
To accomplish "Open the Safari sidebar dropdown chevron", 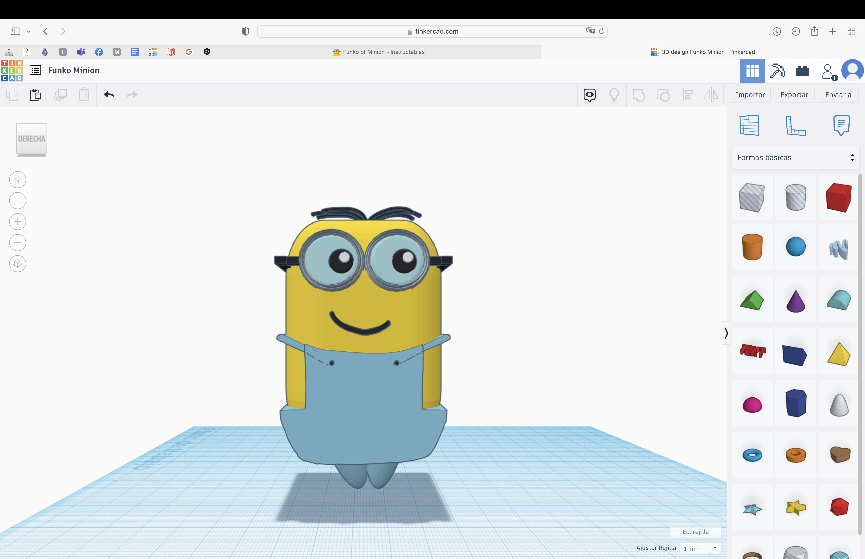I will point(28,31).
